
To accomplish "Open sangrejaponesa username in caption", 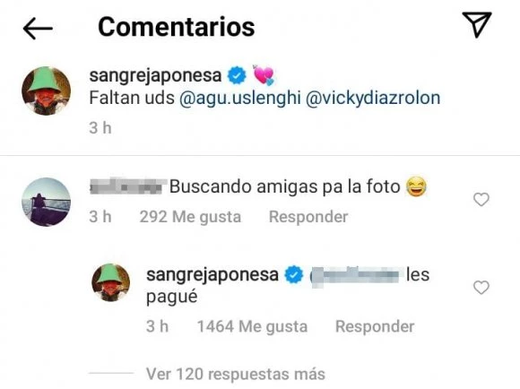I will pyautogui.click(x=155, y=75).
